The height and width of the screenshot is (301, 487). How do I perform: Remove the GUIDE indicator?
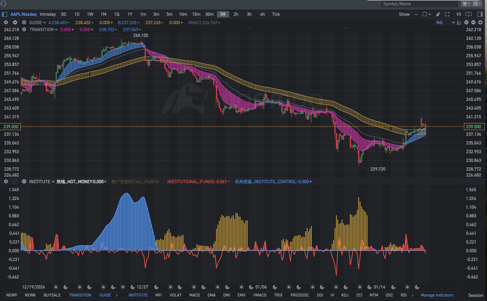pos(24,22)
